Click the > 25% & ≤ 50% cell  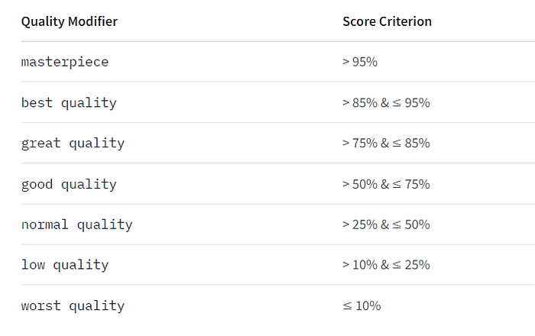coord(386,225)
